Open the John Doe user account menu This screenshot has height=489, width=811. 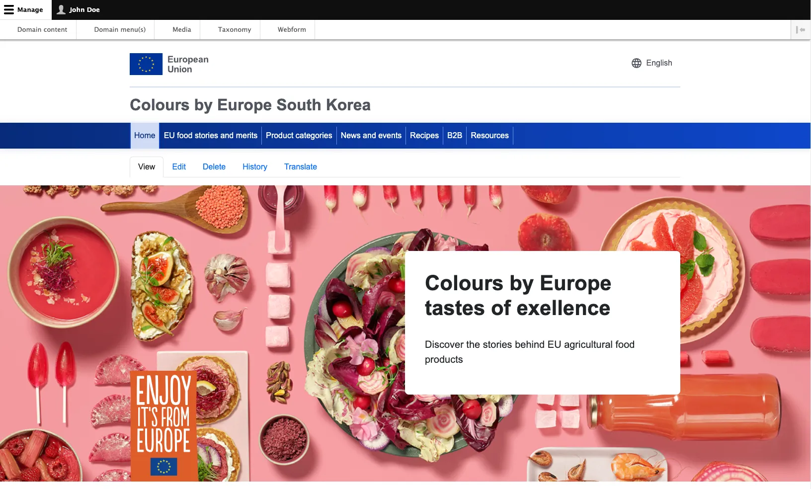[79, 10]
